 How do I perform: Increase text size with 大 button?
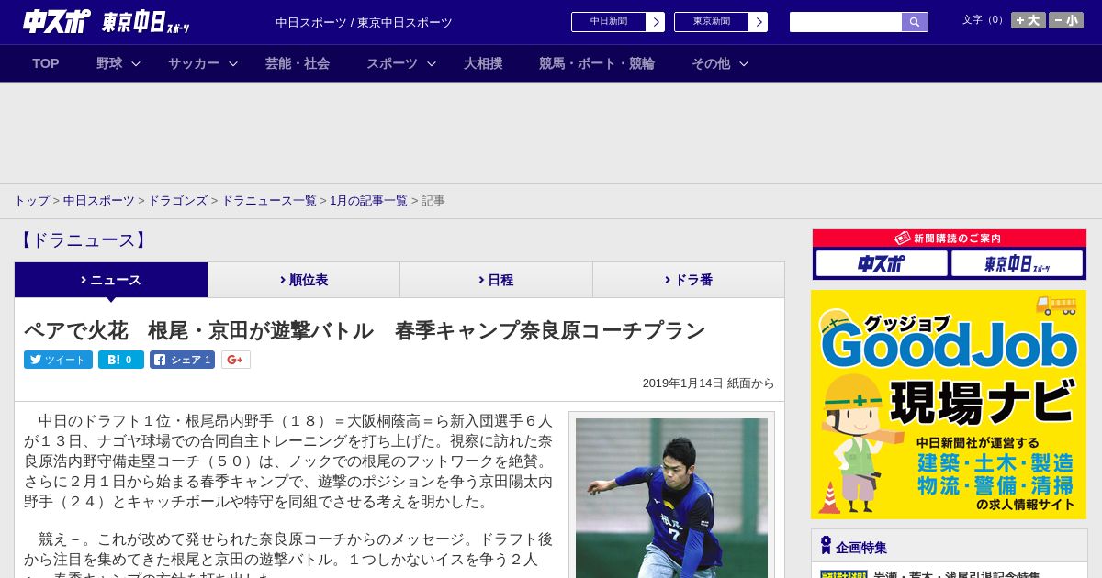(1028, 20)
